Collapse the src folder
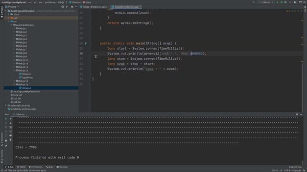The image size is (307, 172). tap(9, 21)
